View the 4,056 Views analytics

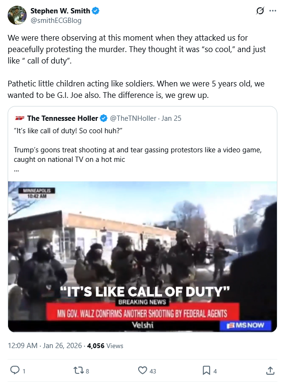coord(105,346)
